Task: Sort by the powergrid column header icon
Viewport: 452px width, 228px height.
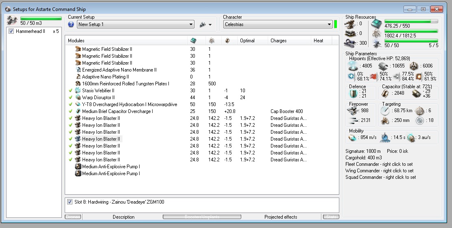Action: [x=212, y=41]
